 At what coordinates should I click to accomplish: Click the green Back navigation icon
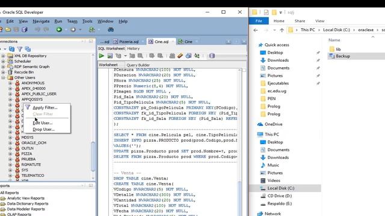coord(59,29)
